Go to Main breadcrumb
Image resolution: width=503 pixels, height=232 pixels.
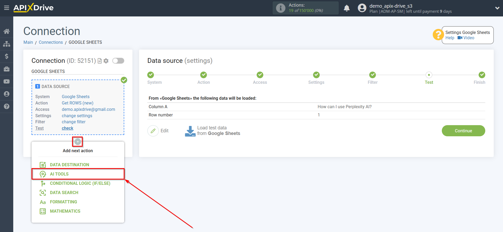coord(28,42)
